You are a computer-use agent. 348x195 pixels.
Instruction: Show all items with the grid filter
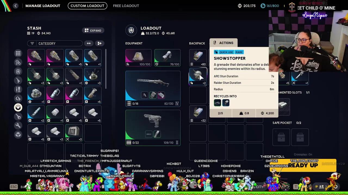pos(18,53)
